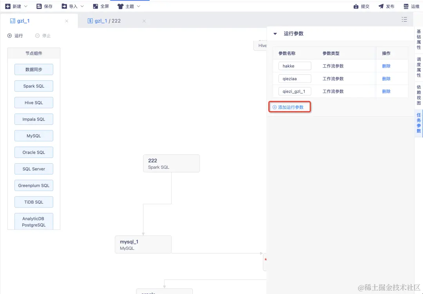
Task: Edit the qiezi_gzl_1 parameter name field
Action: [295, 92]
